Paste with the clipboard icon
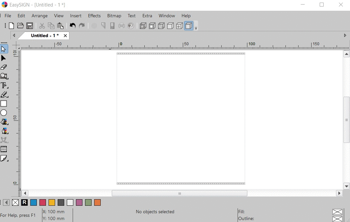 60,26
